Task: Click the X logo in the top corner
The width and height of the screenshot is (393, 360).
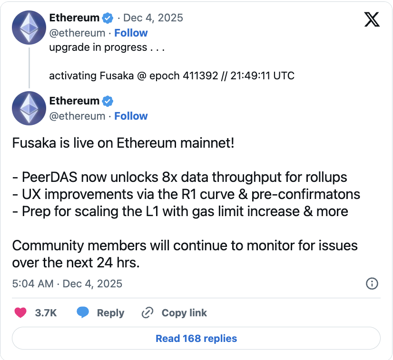Action: (372, 19)
